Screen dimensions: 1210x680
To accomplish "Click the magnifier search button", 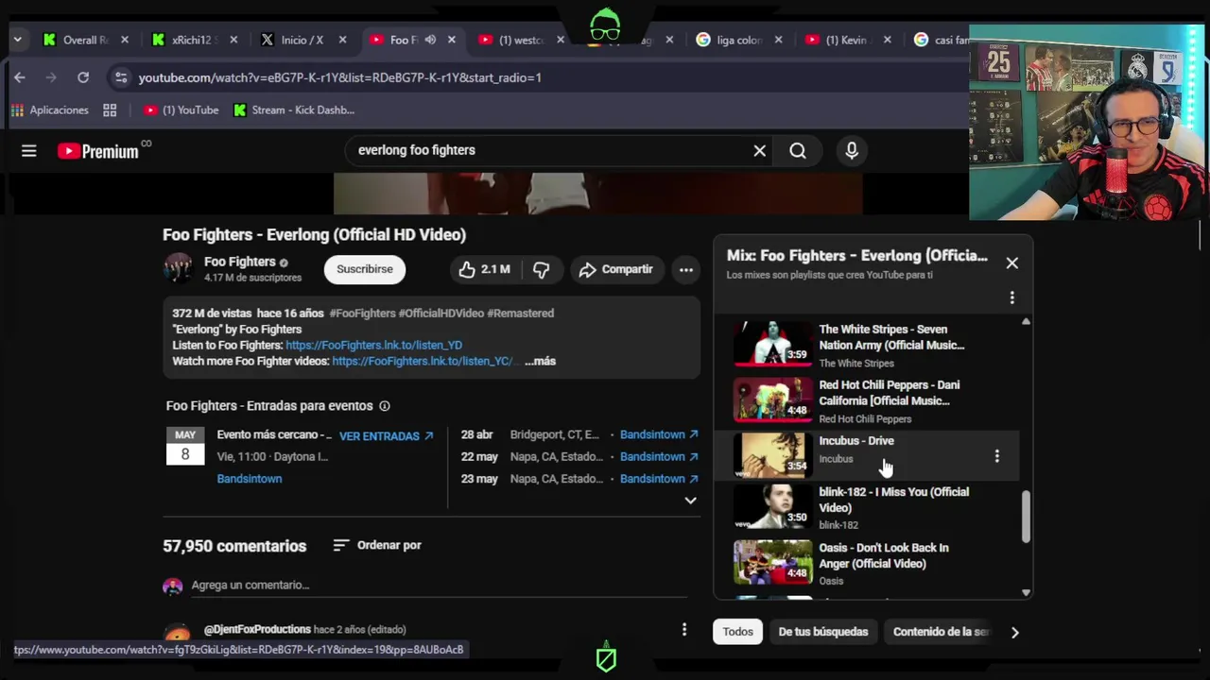I will pyautogui.click(x=798, y=150).
